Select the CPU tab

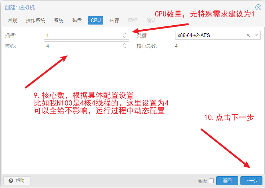(95, 21)
